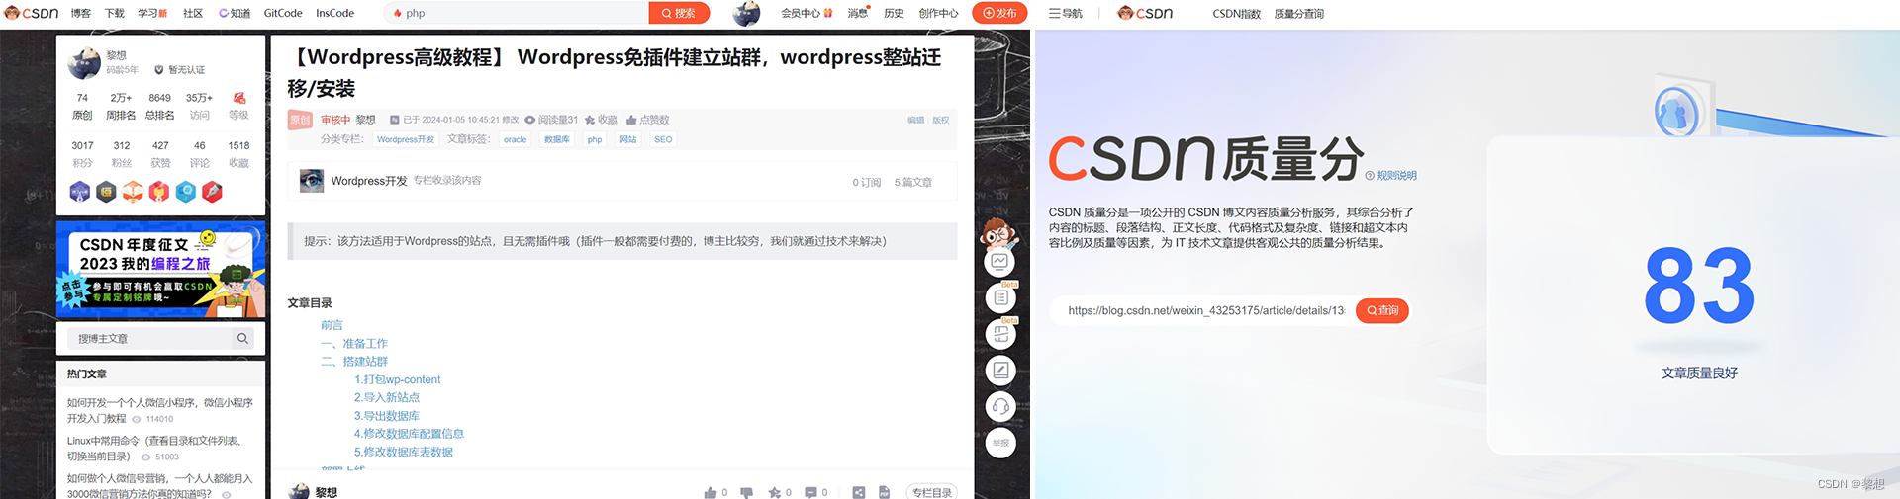The height and width of the screenshot is (499, 1900).
Task: Click the red 查询 query button
Action: 1382,310
